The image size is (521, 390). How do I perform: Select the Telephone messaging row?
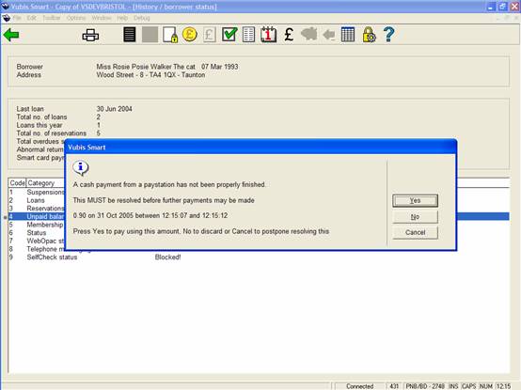click(259, 249)
